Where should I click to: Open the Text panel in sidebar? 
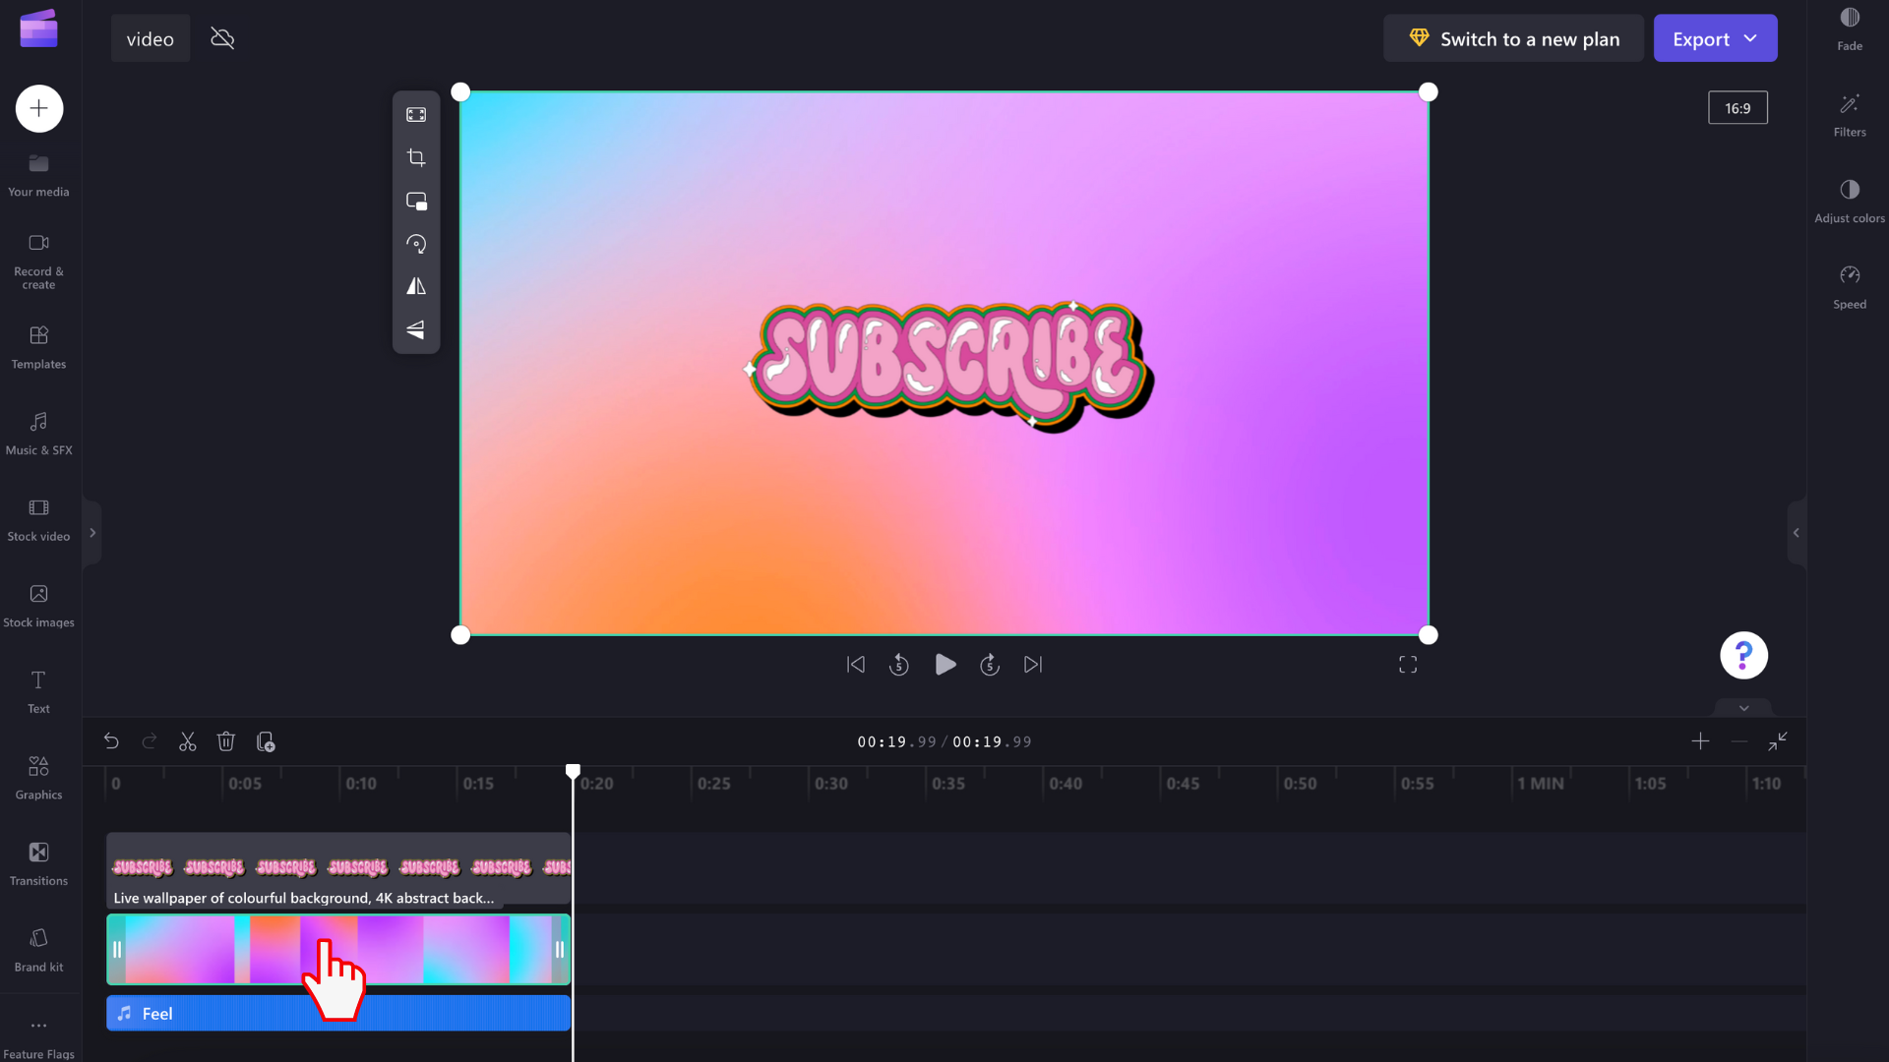[37, 691]
